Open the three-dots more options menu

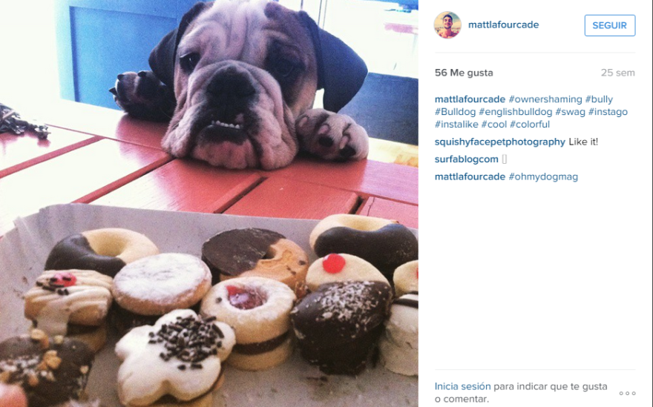click(627, 393)
